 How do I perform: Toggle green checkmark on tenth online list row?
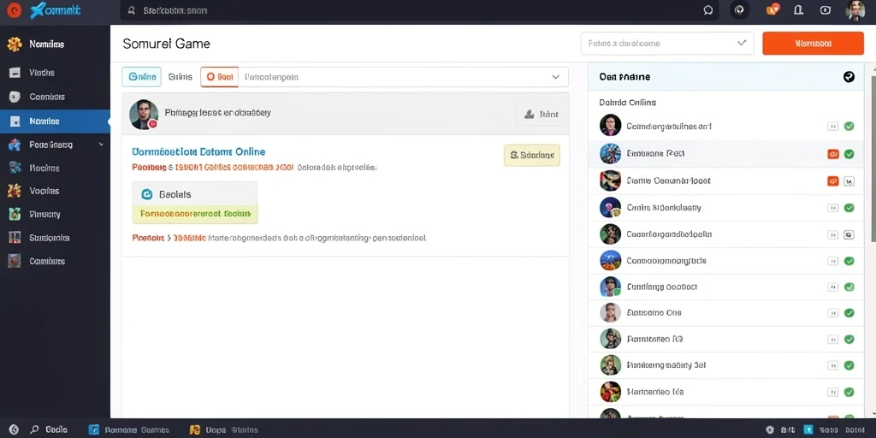[849, 365]
